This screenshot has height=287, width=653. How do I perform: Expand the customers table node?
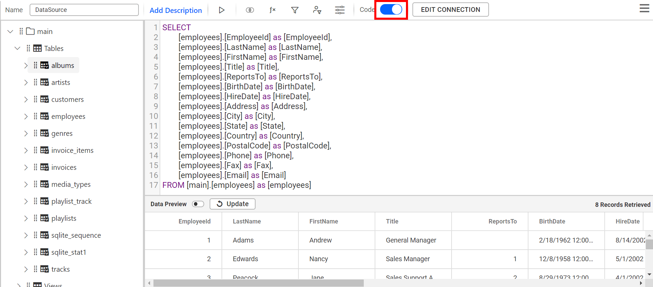click(26, 99)
